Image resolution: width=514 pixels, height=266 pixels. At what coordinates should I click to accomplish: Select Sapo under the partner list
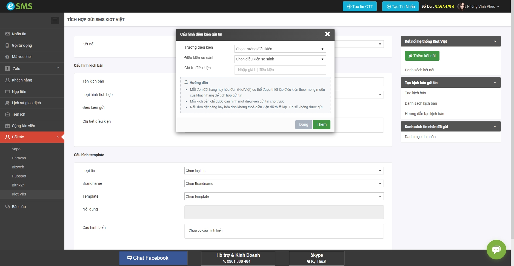coord(16,149)
